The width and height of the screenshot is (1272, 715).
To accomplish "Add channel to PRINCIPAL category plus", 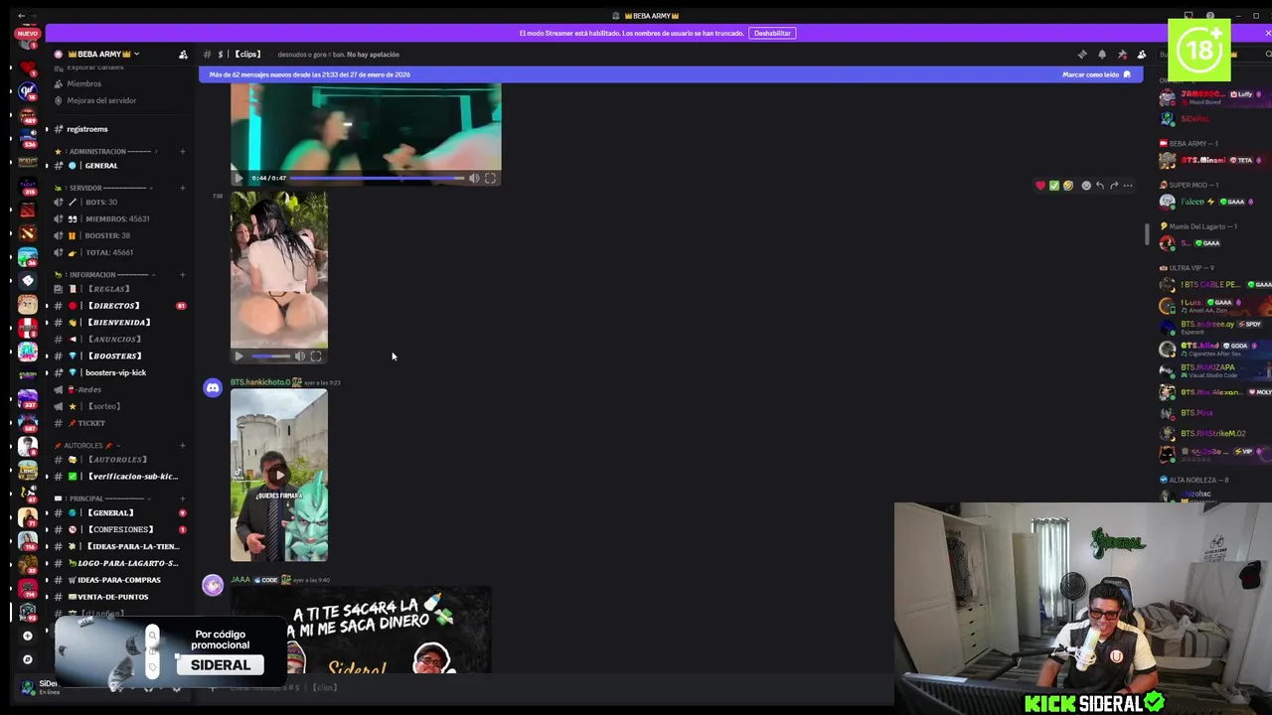I will pos(183,499).
